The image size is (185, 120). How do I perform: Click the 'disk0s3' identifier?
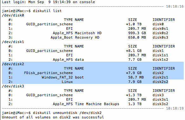click(x=160, y=37)
